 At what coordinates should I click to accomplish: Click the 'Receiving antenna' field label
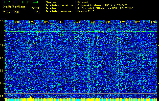pyautogui.click(x=58, y=11)
